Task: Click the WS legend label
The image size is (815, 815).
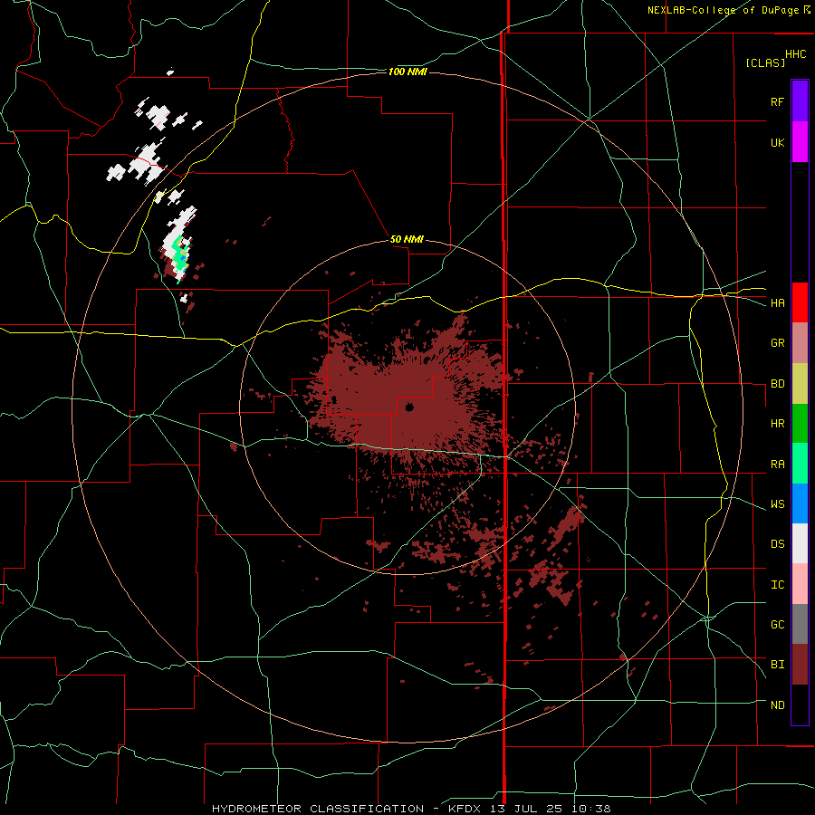Action: pyautogui.click(x=778, y=503)
